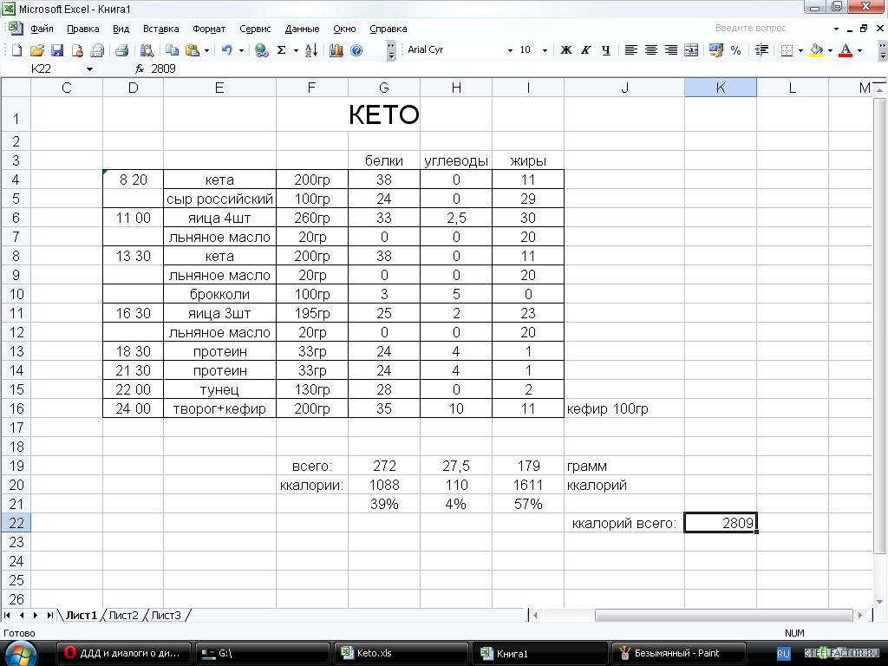
Task: Click the Save floppy disk icon
Action: coord(57,50)
